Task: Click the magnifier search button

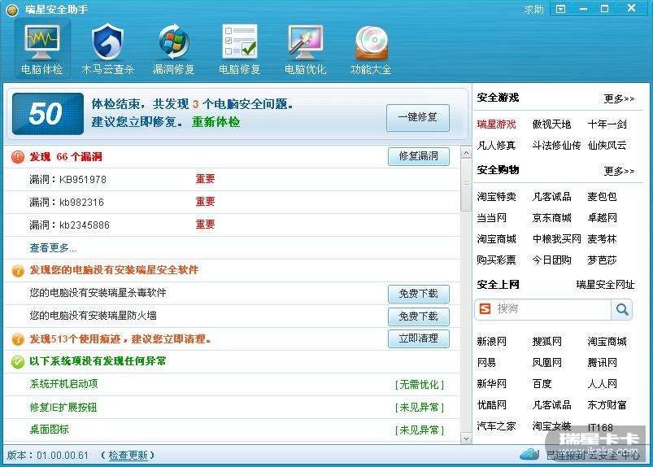Action: pos(622,309)
